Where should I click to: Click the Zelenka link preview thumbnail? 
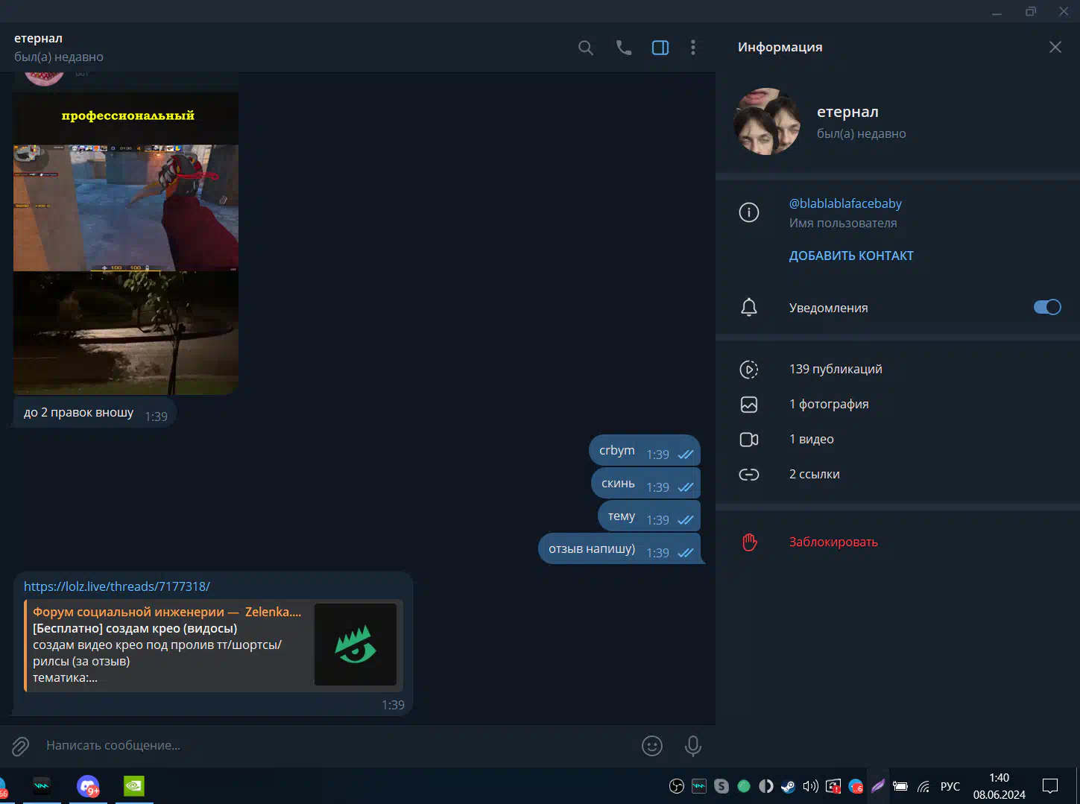(355, 645)
